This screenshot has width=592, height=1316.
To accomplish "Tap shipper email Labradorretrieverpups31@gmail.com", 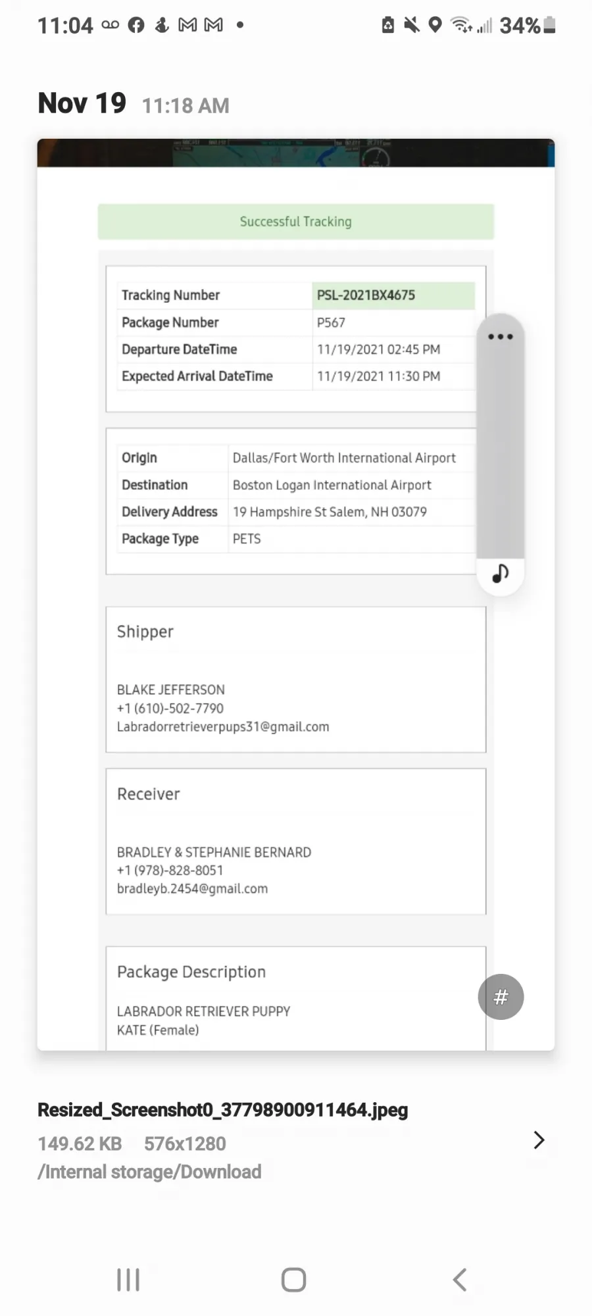I will point(223,727).
